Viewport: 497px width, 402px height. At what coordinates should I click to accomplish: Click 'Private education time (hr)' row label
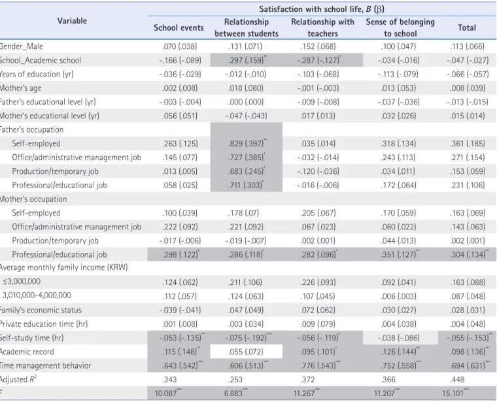pos(44,324)
